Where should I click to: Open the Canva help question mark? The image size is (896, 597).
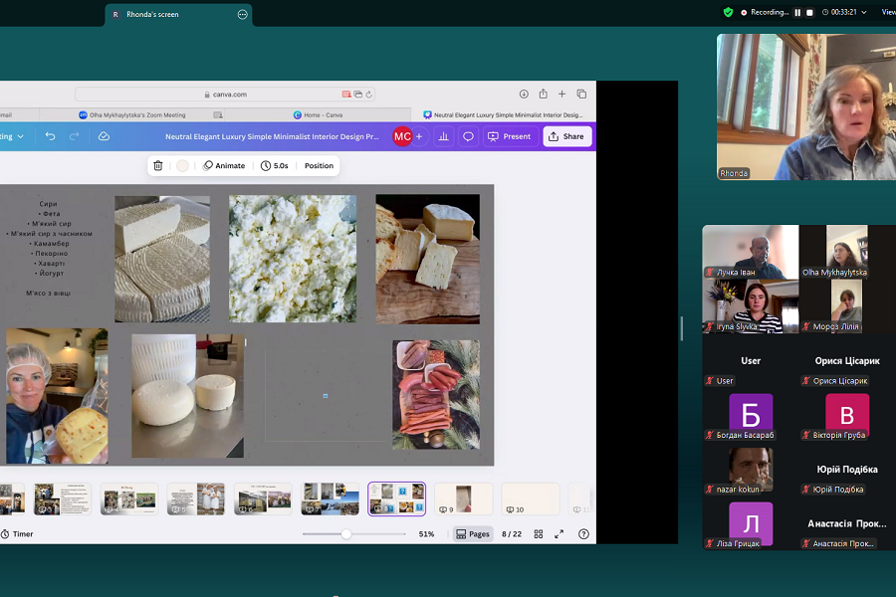pyautogui.click(x=583, y=534)
